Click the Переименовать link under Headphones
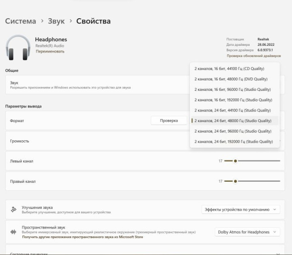Image resolution: width=292 pixels, height=255 pixels. point(50,51)
